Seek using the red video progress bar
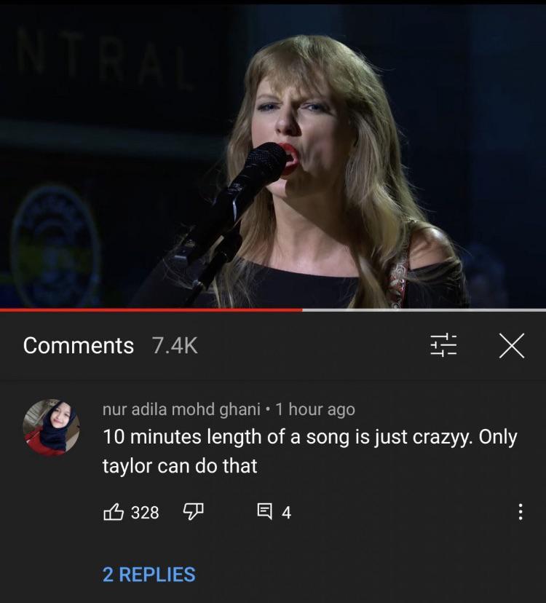 tap(151, 310)
